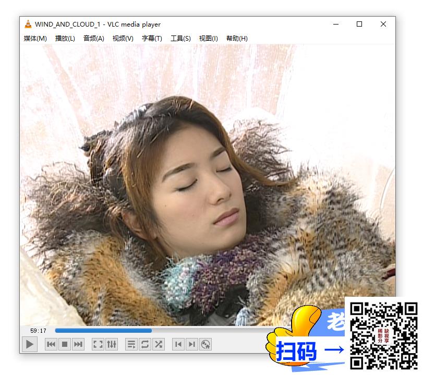
Task: Open the 音频(A) menu
Action: tap(93, 38)
